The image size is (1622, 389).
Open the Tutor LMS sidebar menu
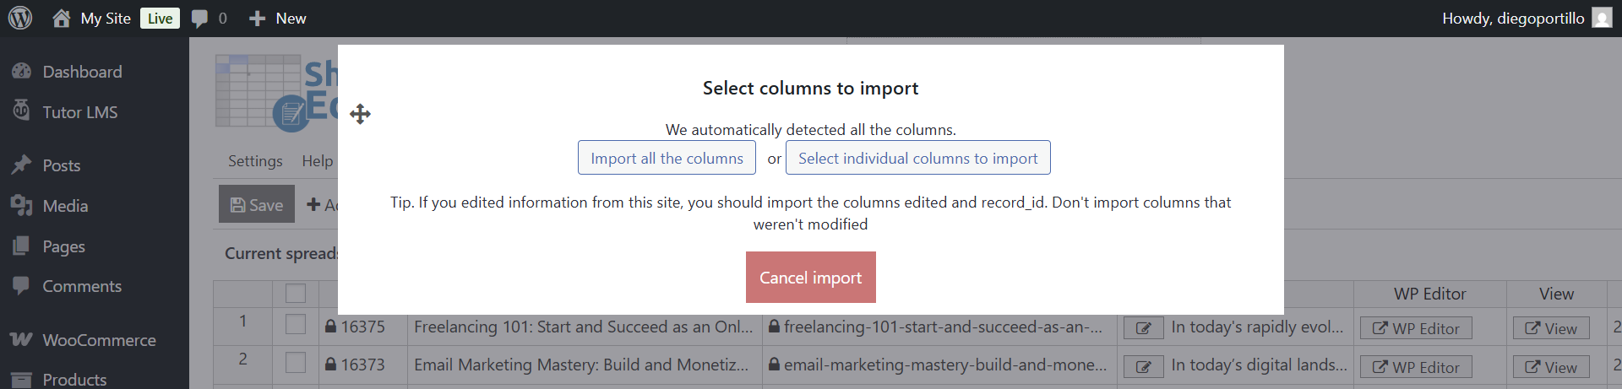tap(79, 112)
